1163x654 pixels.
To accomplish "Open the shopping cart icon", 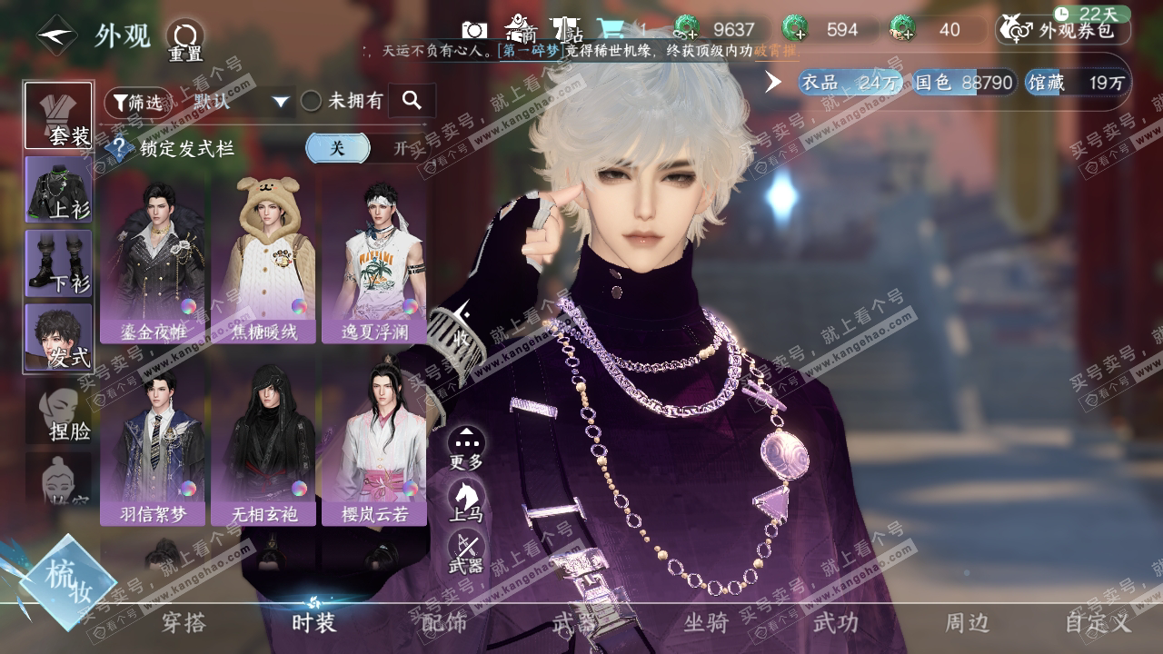I will [x=611, y=30].
